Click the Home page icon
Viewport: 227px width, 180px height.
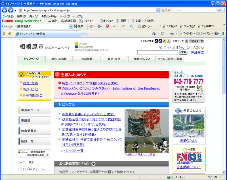(x=154, y=34)
